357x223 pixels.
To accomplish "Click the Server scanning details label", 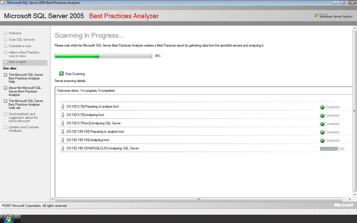I will point(70,81).
